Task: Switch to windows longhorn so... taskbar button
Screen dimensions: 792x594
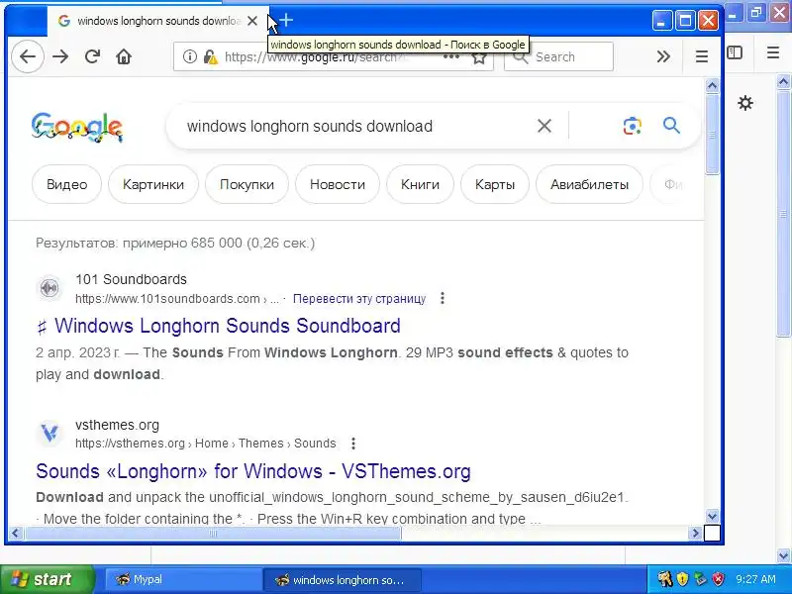Action: [342, 579]
